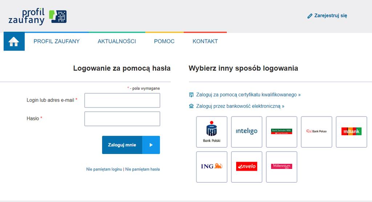Select the ING bank tile
372x202 pixels.
tap(212, 167)
